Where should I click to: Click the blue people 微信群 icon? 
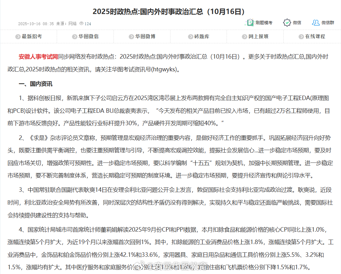[316, 23]
